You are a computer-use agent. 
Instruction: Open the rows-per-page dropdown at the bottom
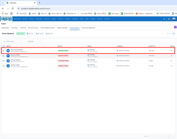pyautogui.click(x=171, y=136)
